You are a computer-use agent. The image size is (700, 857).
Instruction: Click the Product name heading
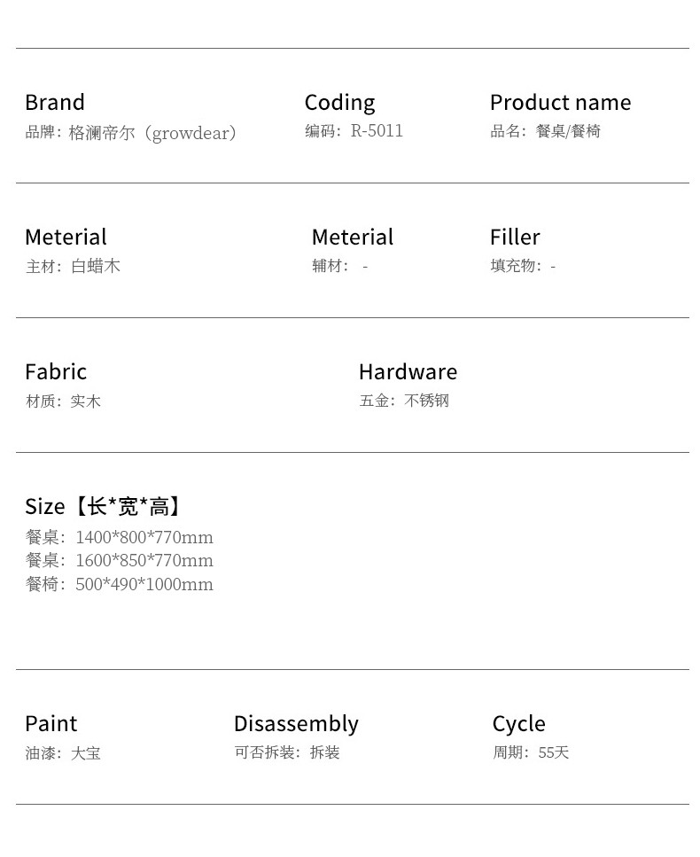tap(560, 102)
